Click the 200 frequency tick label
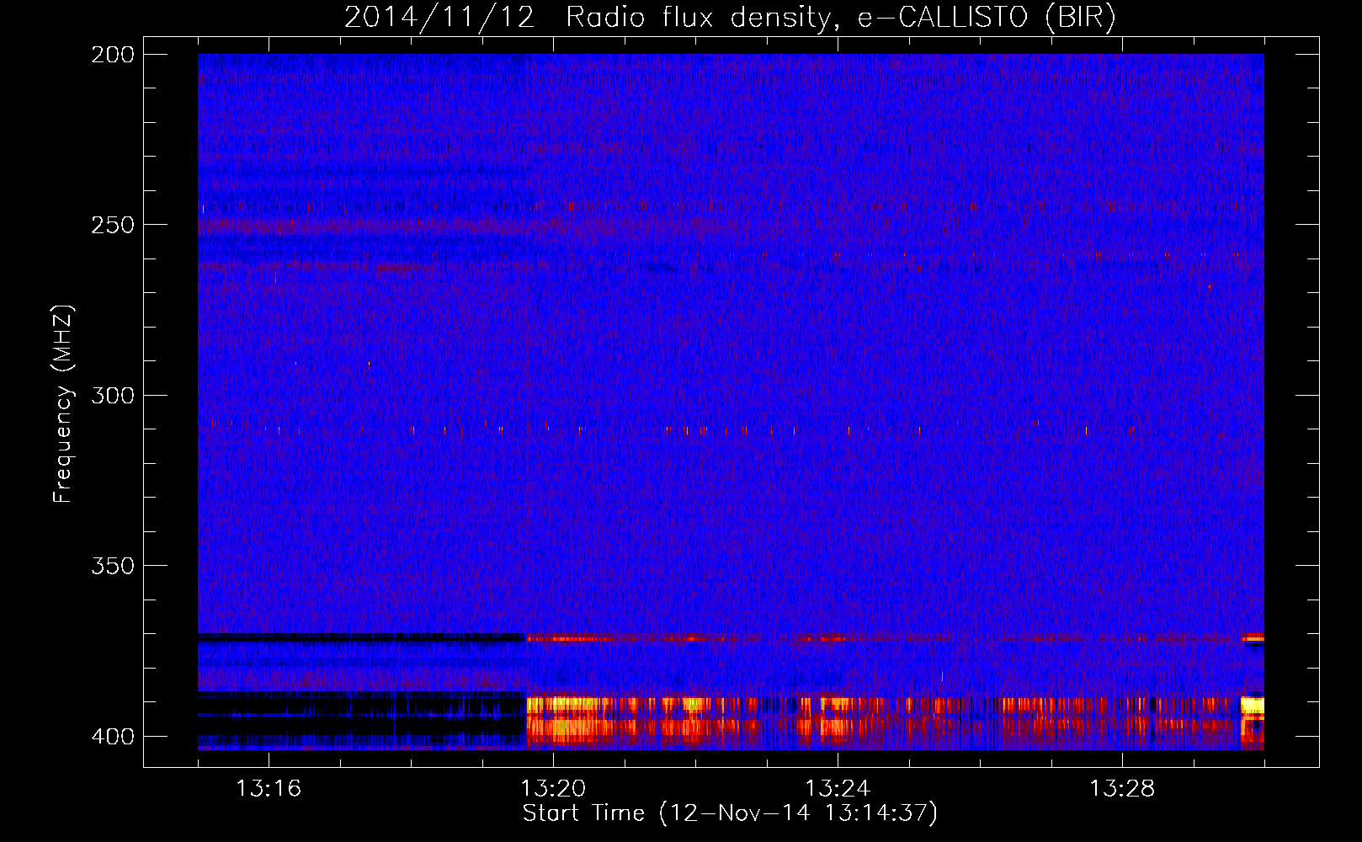The image size is (1362, 842). tap(112, 55)
